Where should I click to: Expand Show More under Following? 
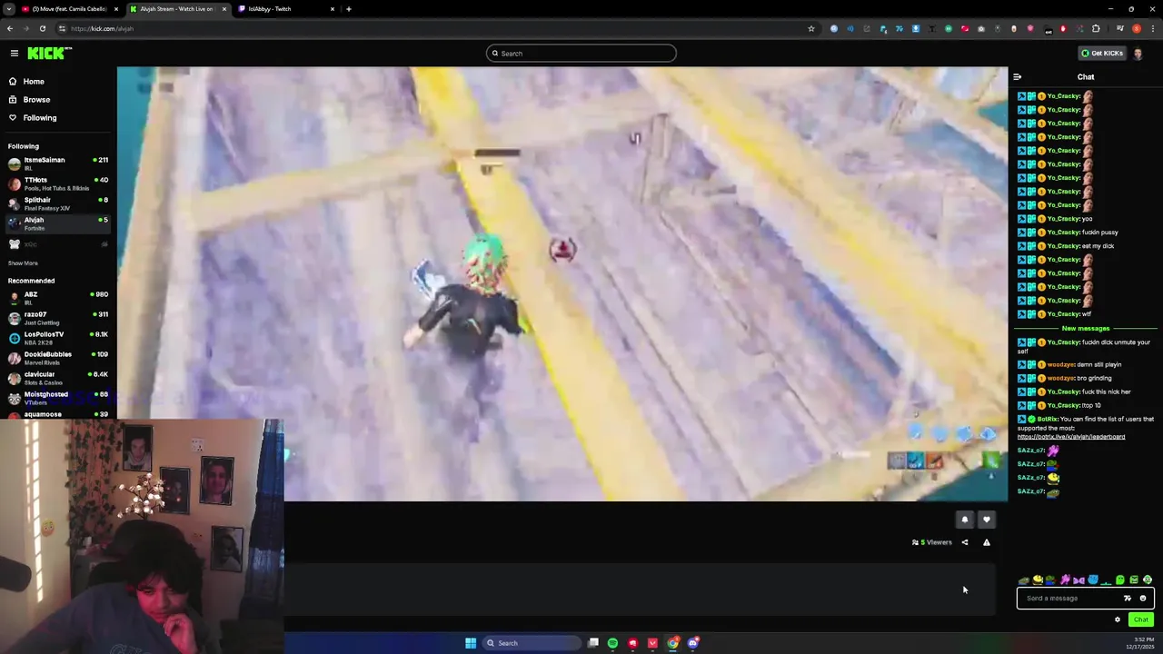[x=23, y=263]
